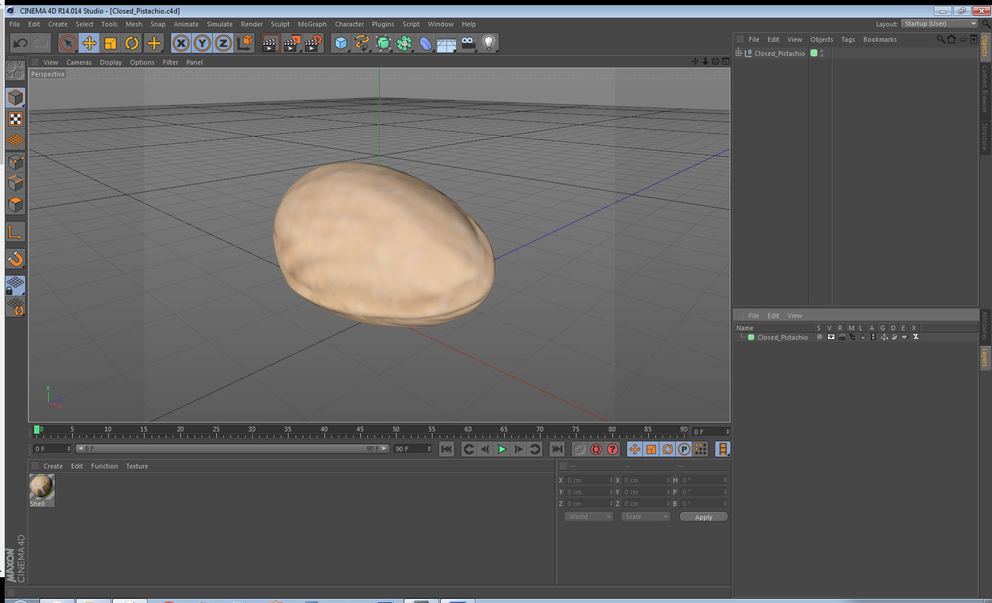Open the Layers side tab
The width and height of the screenshot is (992, 603).
tap(985, 357)
